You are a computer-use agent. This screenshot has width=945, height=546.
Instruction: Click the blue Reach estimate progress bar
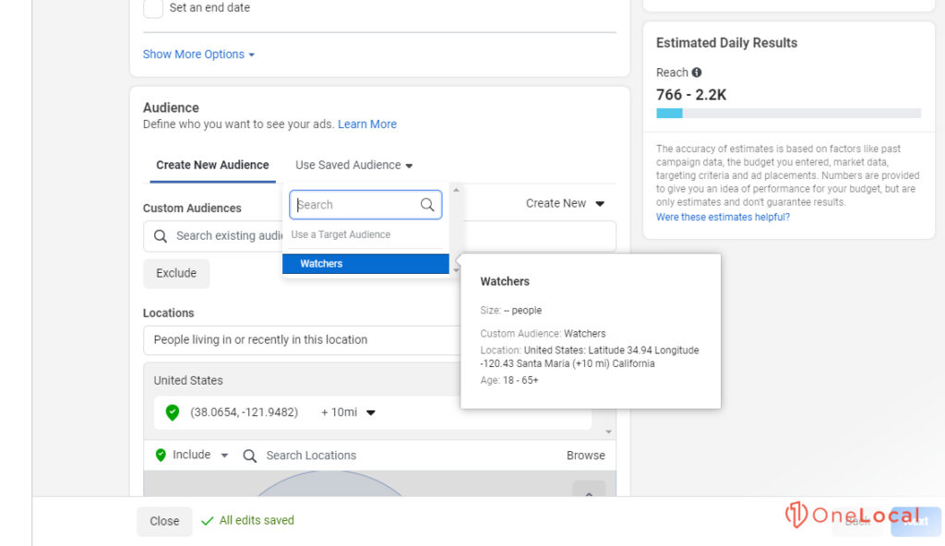(x=669, y=112)
